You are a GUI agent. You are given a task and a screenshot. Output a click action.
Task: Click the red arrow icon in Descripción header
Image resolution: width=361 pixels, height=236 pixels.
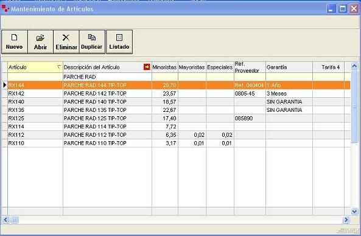coord(147,67)
